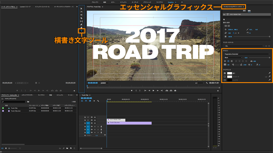Image resolution: width=273 pixels, height=153 pixels.
Task: Open timeline display settings wrench
Action: [x=98, y=101]
